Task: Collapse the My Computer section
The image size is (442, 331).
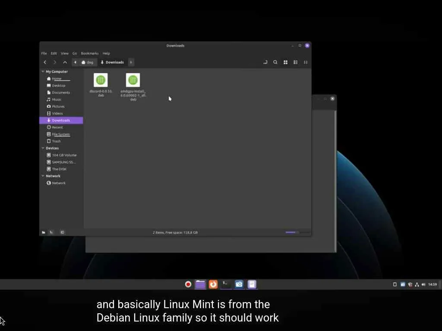Action: tap(43, 72)
